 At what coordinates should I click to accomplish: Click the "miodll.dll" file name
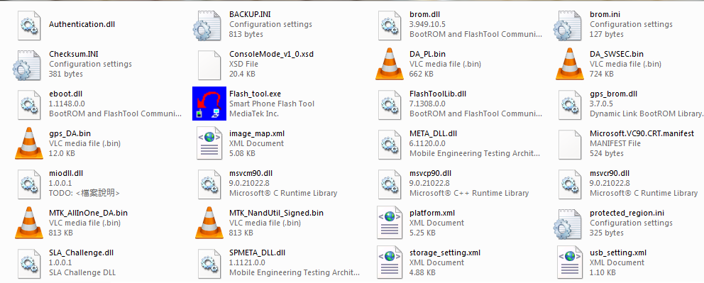(x=66, y=173)
